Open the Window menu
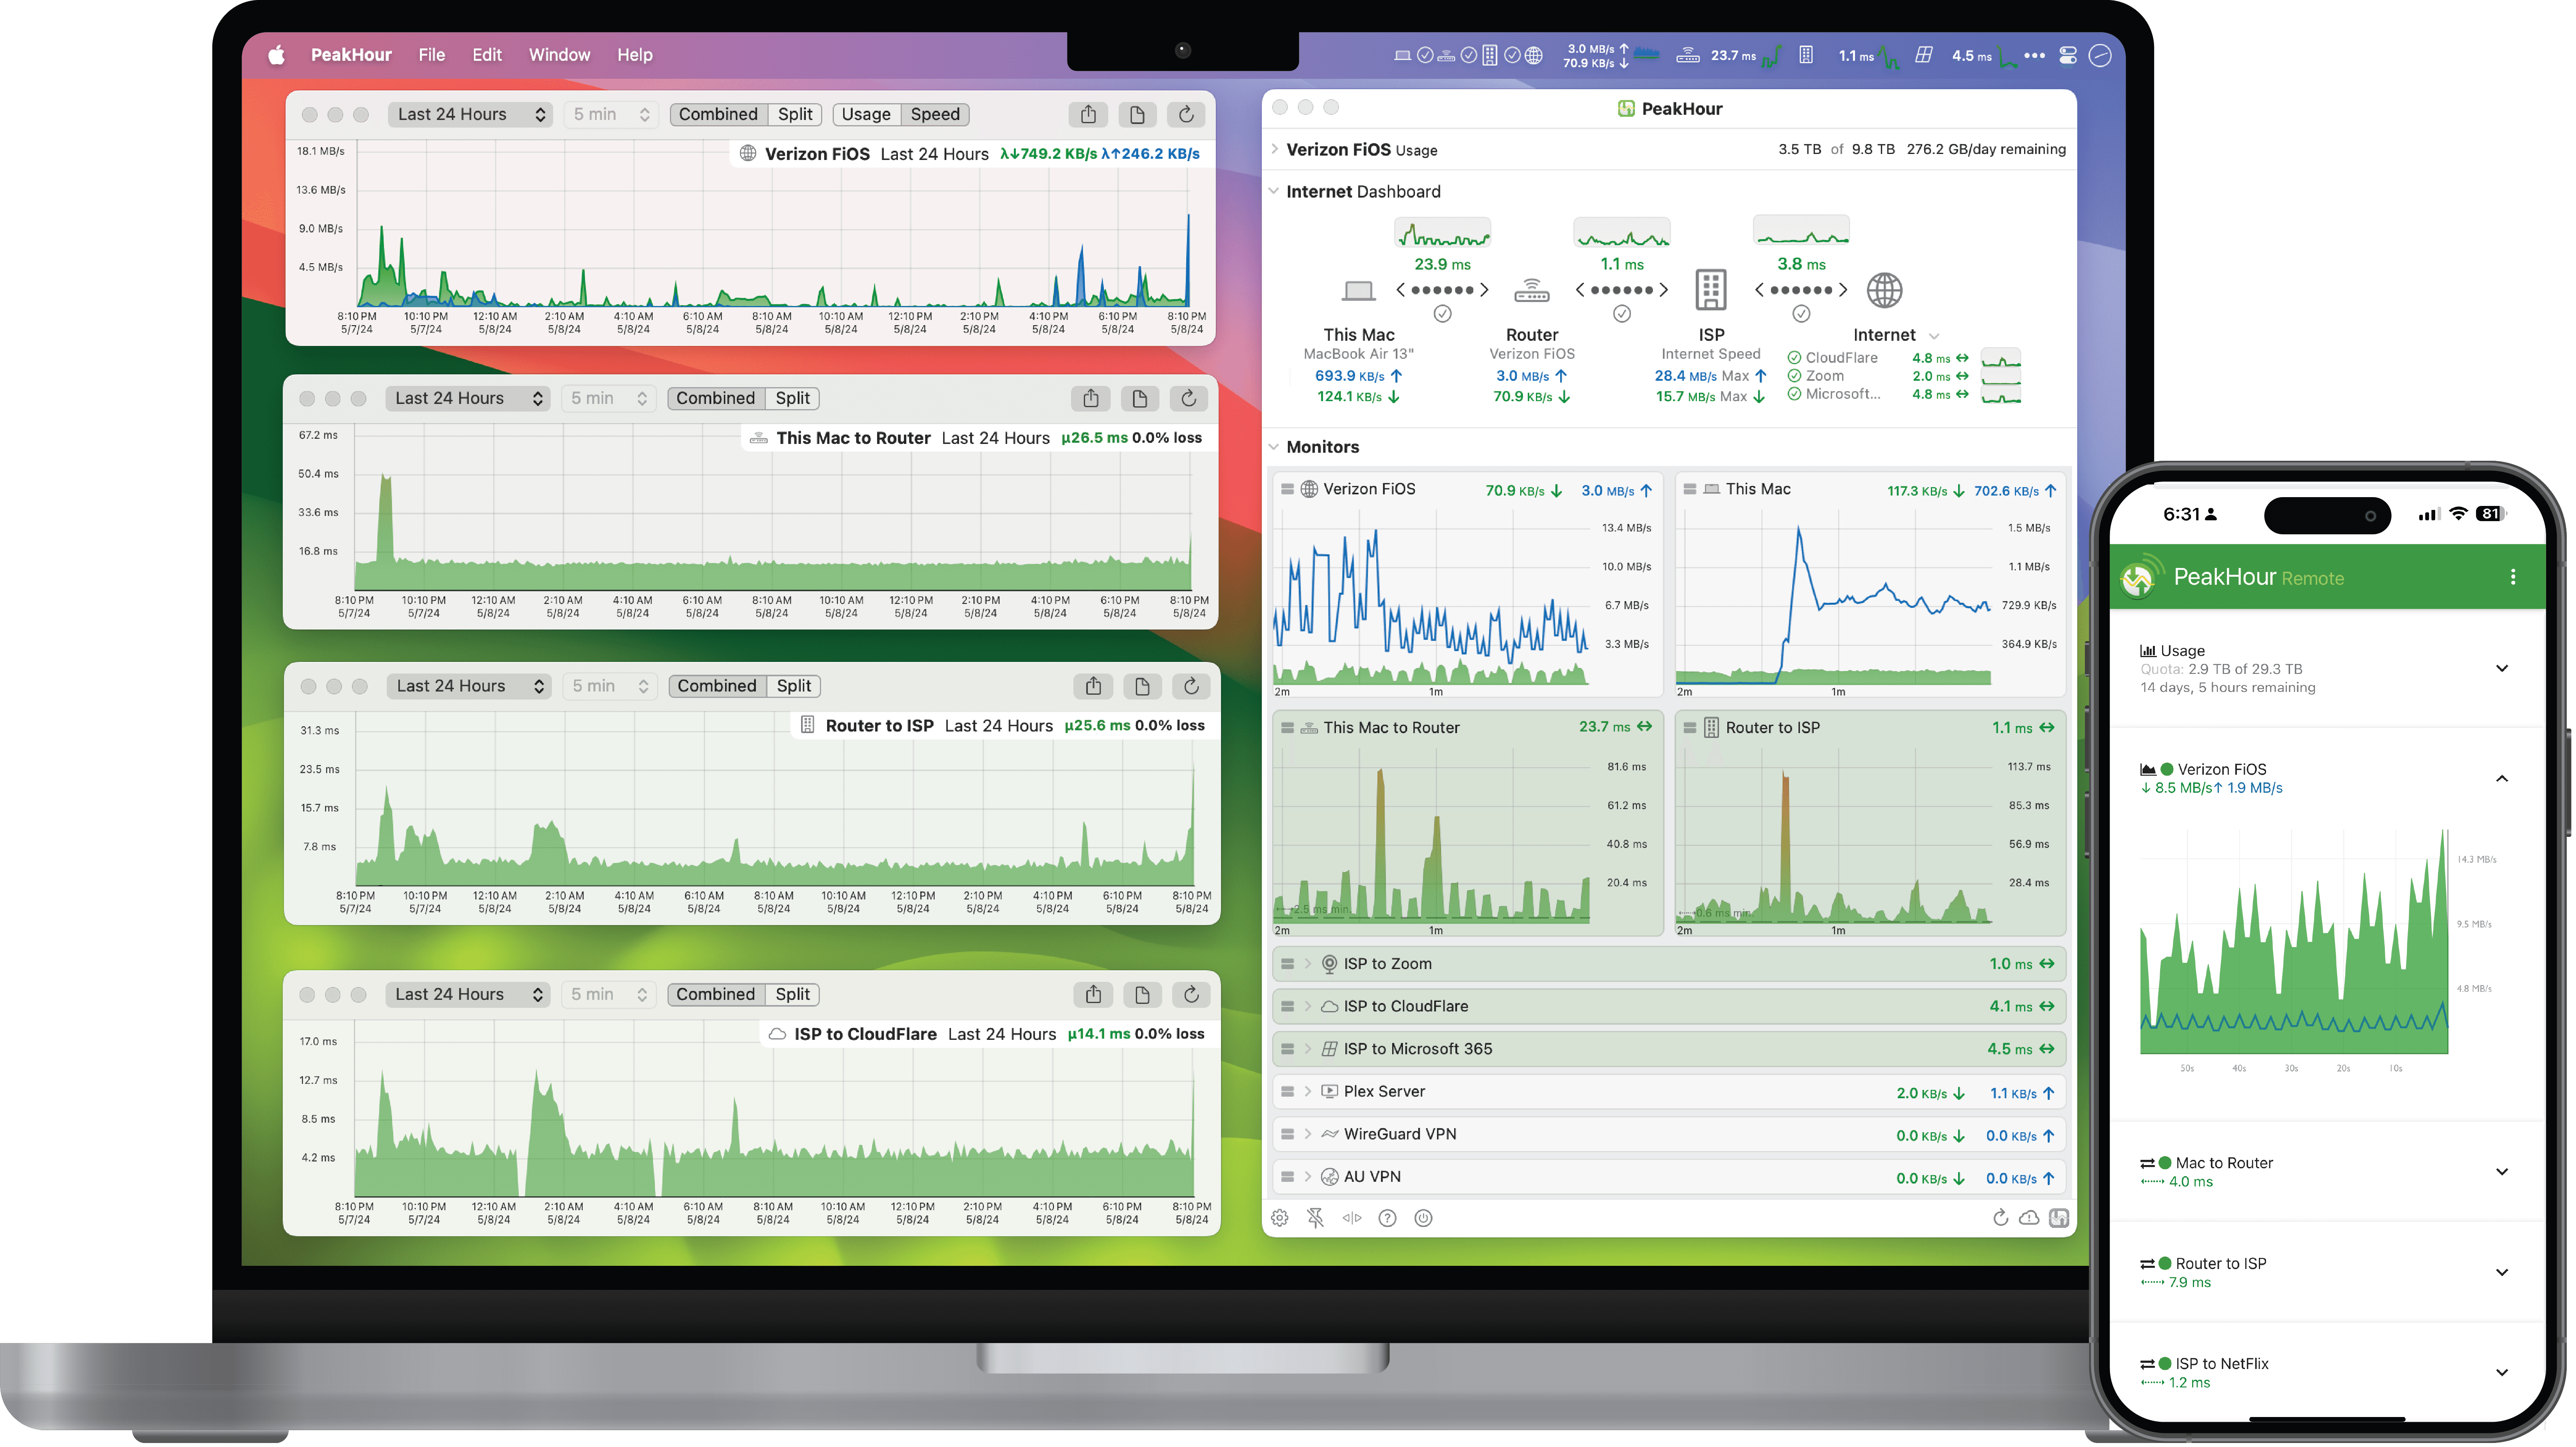 pos(559,55)
